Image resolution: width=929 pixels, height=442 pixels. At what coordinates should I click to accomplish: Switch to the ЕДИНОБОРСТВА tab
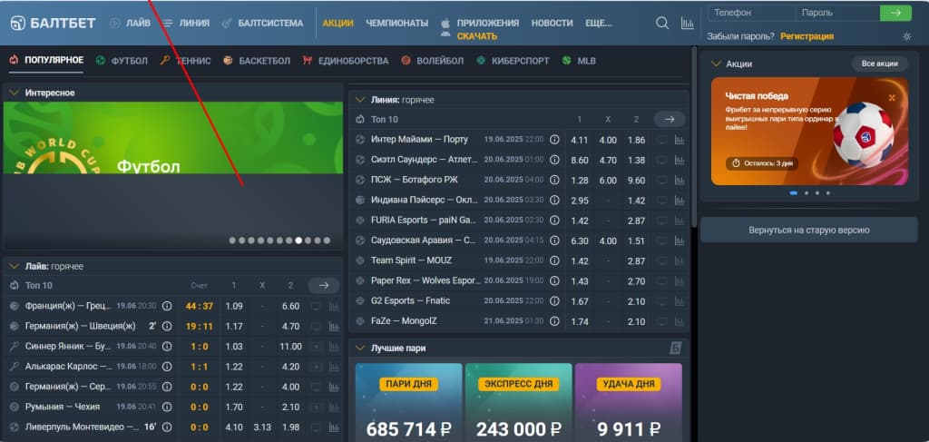(346, 61)
